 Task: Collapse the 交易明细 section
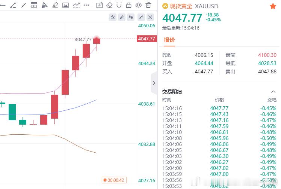[x=273, y=92]
